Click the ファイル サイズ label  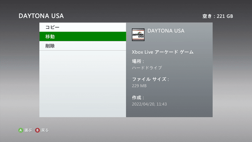(x=151, y=79)
